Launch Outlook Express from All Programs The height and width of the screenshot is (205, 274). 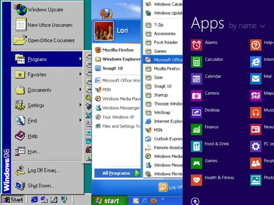click(163, 139)
